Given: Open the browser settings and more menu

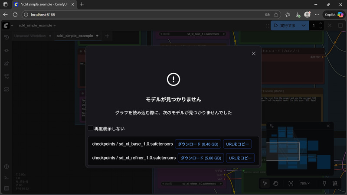Looking at the screenshot, I should pos(317,15).
